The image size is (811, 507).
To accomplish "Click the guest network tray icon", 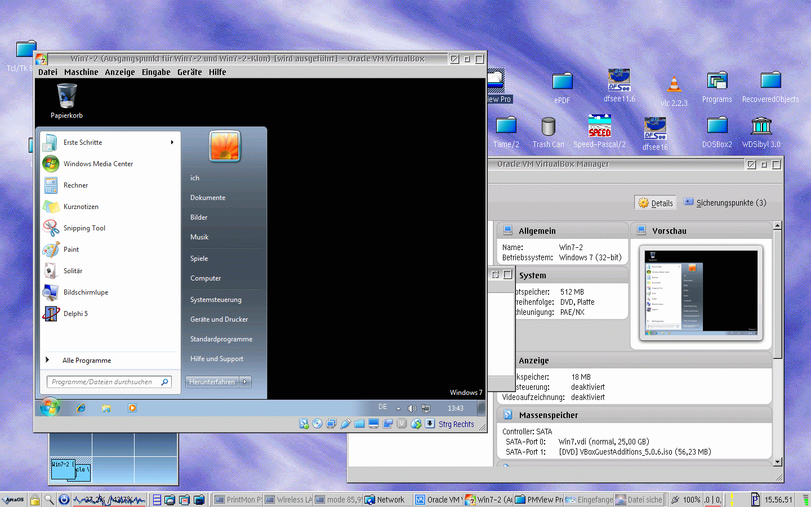I will click(426, 408).
